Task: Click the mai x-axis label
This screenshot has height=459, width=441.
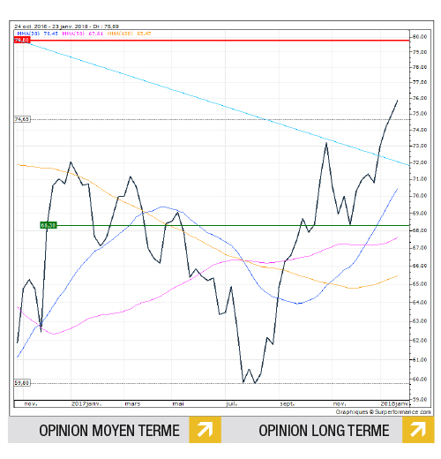Action: [178, 403]
